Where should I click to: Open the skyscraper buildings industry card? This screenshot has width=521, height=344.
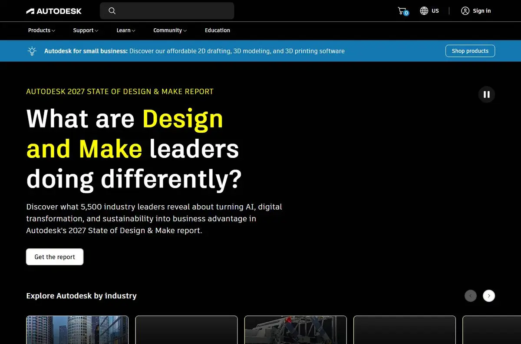click(x=77, y=330)
